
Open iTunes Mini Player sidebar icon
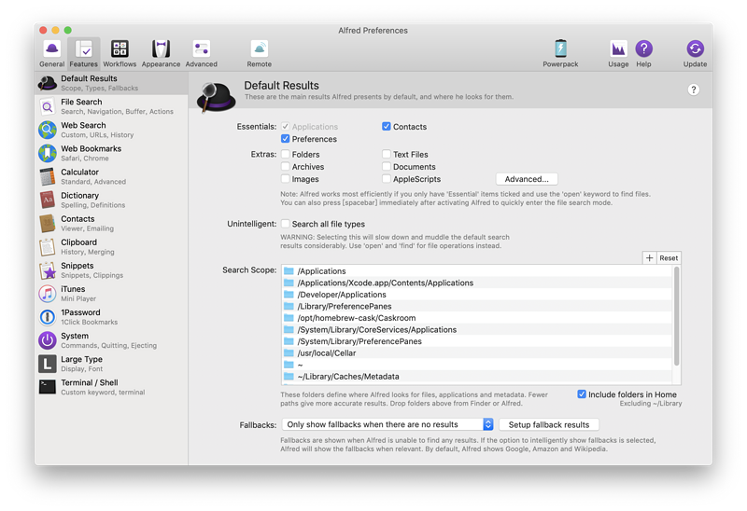click(x=48, y=294)
